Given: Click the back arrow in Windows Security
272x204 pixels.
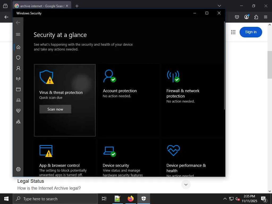Looking at the screenshot, I should [x=18, y=23].
